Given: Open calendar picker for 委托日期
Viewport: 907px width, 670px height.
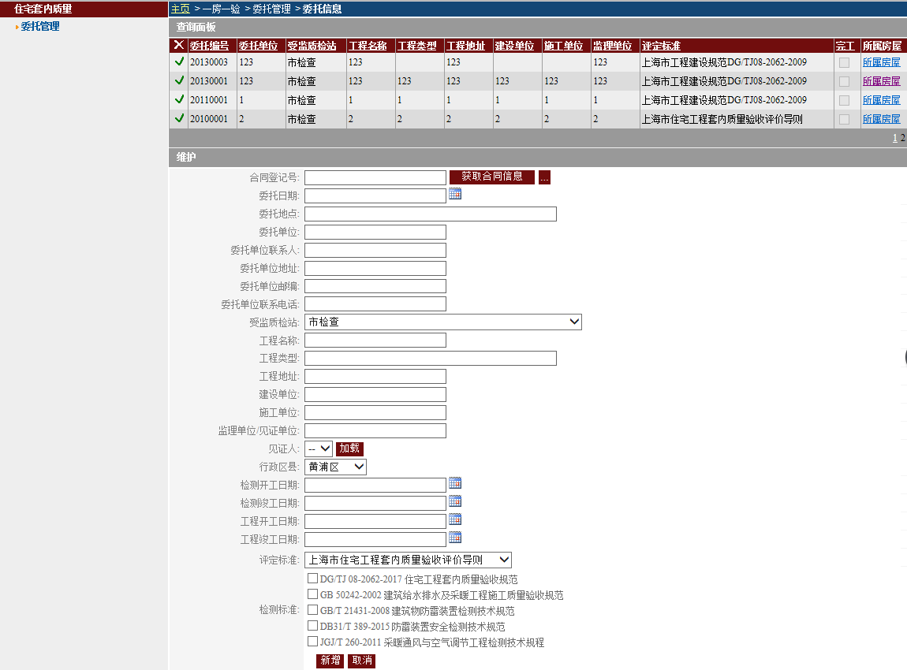Looking at the screenshot, I should [x=455, y=194].
